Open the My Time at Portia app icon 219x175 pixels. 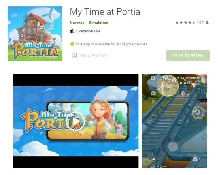click(35, 34)
